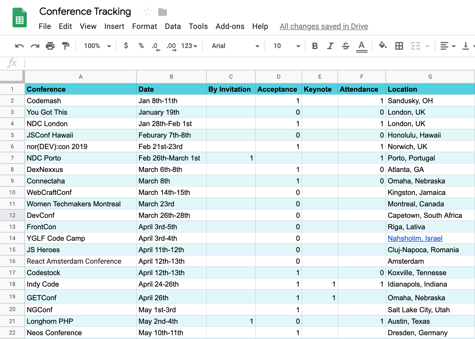This screenshot has height=339, width=475.
Task: Click the cell 'React Amsterdam Conference'
Action: (x=81, y=261)
